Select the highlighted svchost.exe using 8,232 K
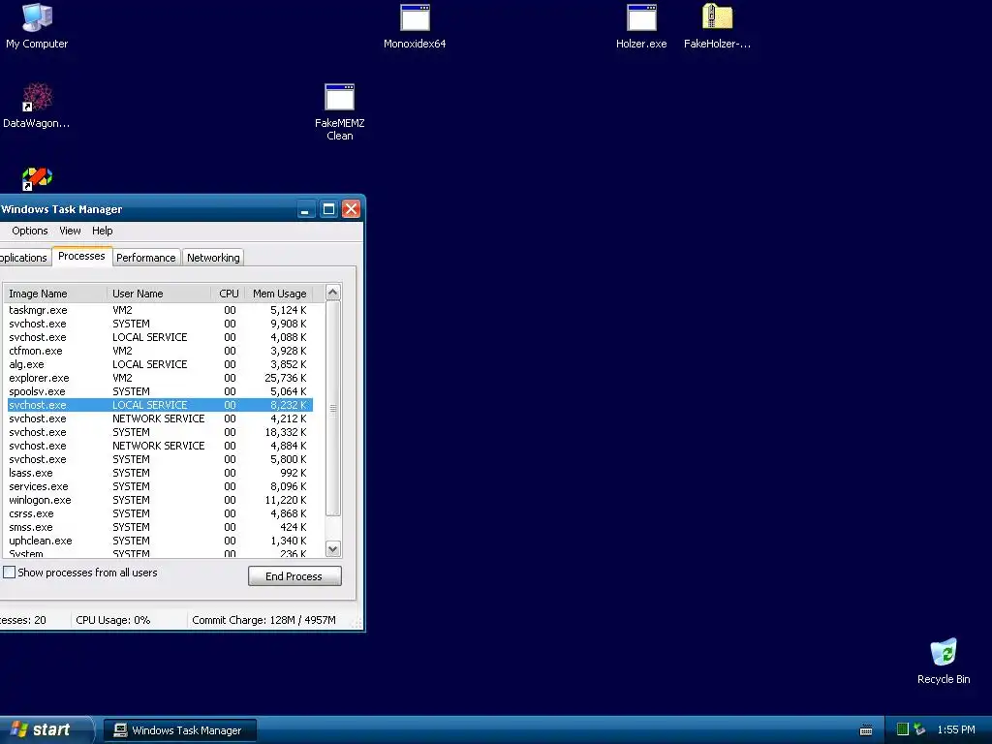This screenshot has height=744, width=992. click(x=160, y=405)
